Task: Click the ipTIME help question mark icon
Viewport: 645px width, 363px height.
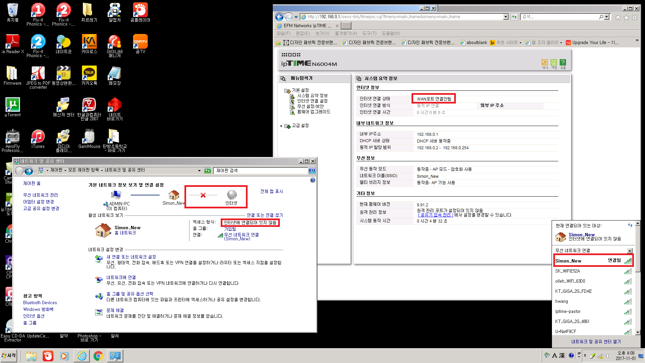Action: [563, 63]
